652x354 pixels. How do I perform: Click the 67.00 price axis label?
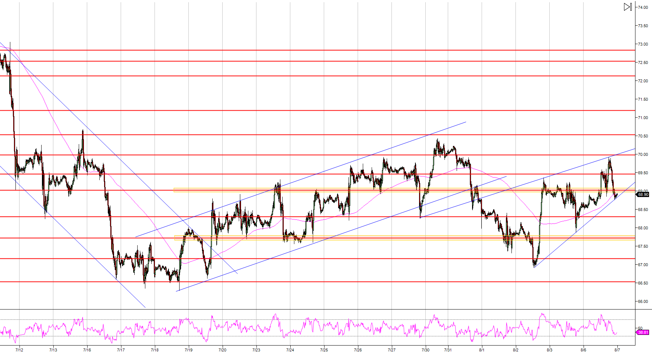(643, 265)
